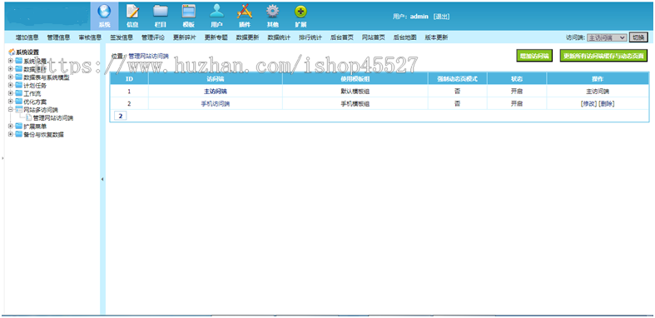Image resolution: width=655 pixels, height=318 pixels.
Task: Expand the 工作流 tree node
Action: click(11, 93)
